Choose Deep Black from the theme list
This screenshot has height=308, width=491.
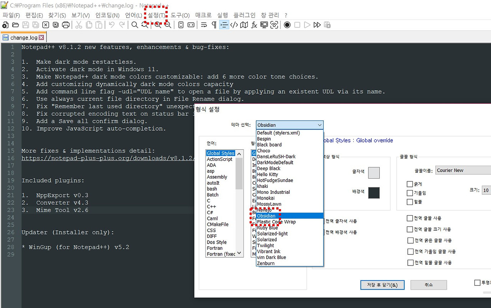pyautogui.click(x=290, y=169)
